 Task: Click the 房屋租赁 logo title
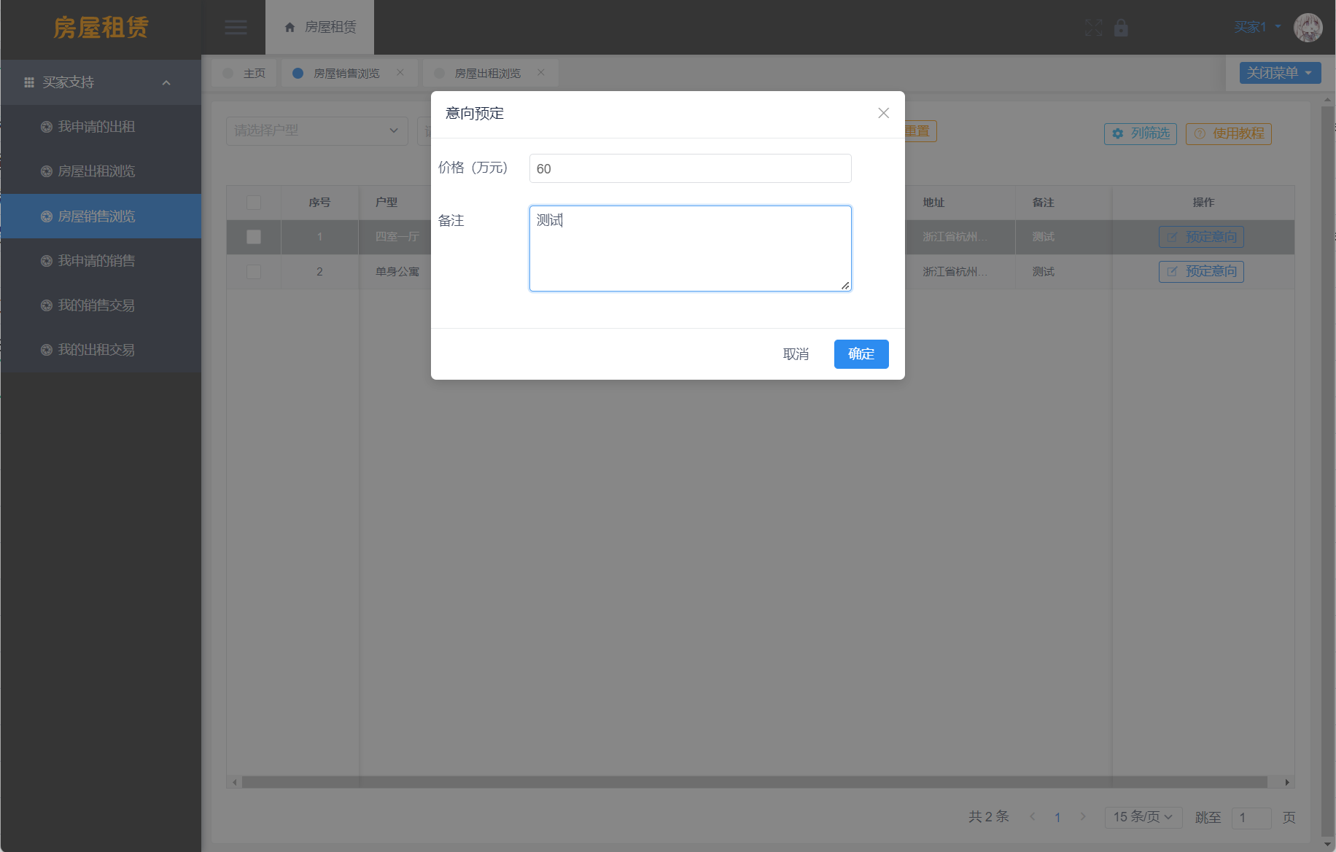tap(101, 28)
